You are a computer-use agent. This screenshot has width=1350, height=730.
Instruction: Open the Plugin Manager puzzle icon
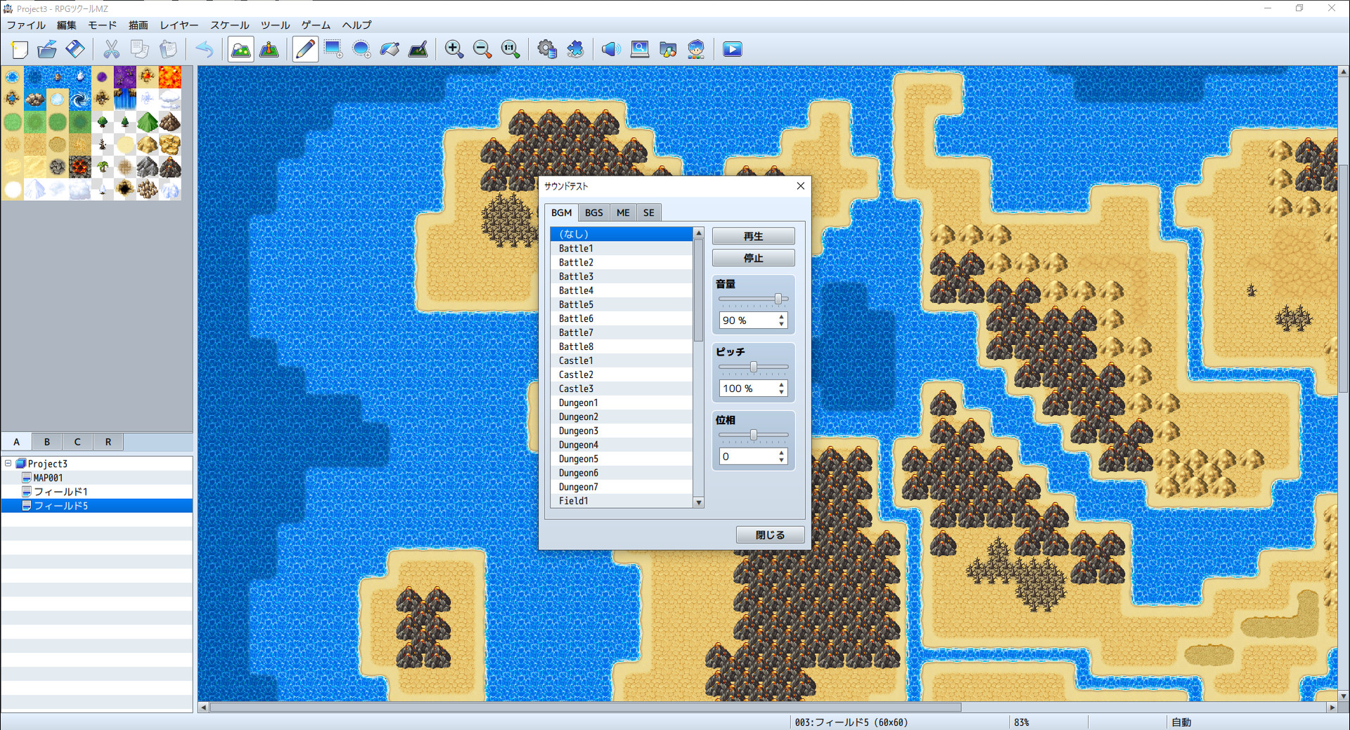pos(575,49)
